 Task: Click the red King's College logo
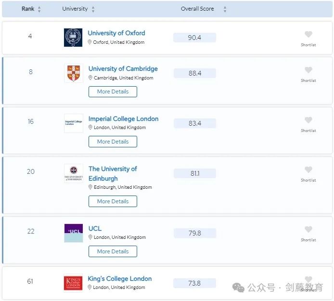(x=73, y=283)
